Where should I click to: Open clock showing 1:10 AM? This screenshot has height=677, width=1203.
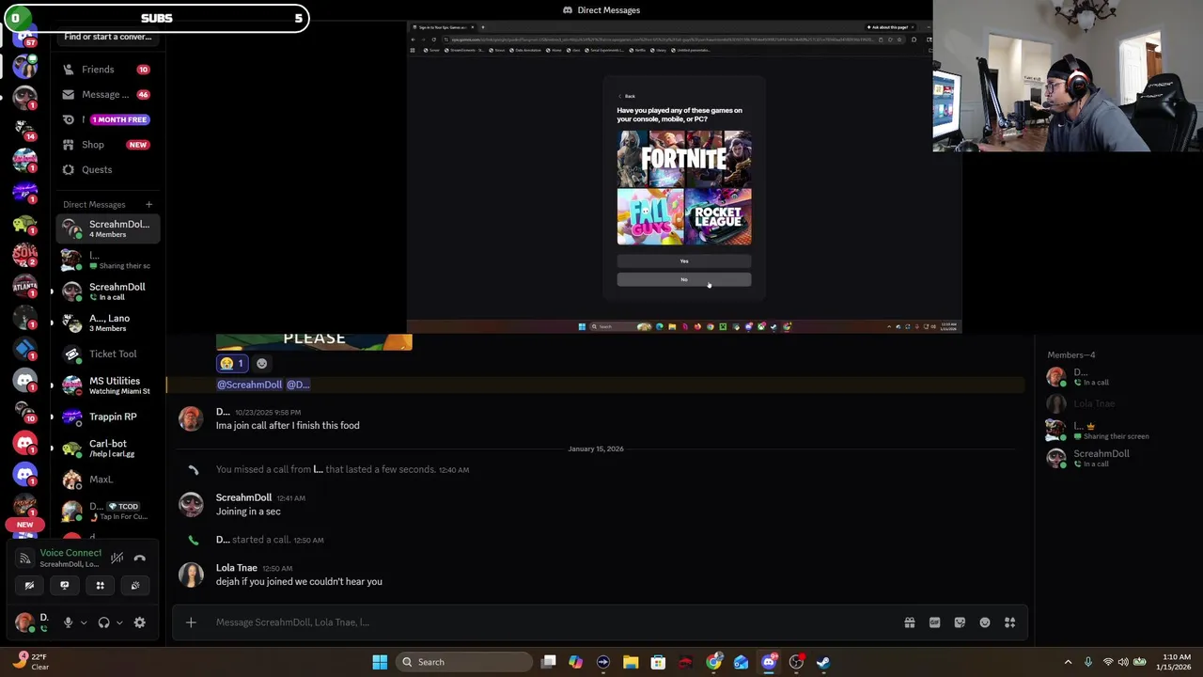coord(1176,662)
